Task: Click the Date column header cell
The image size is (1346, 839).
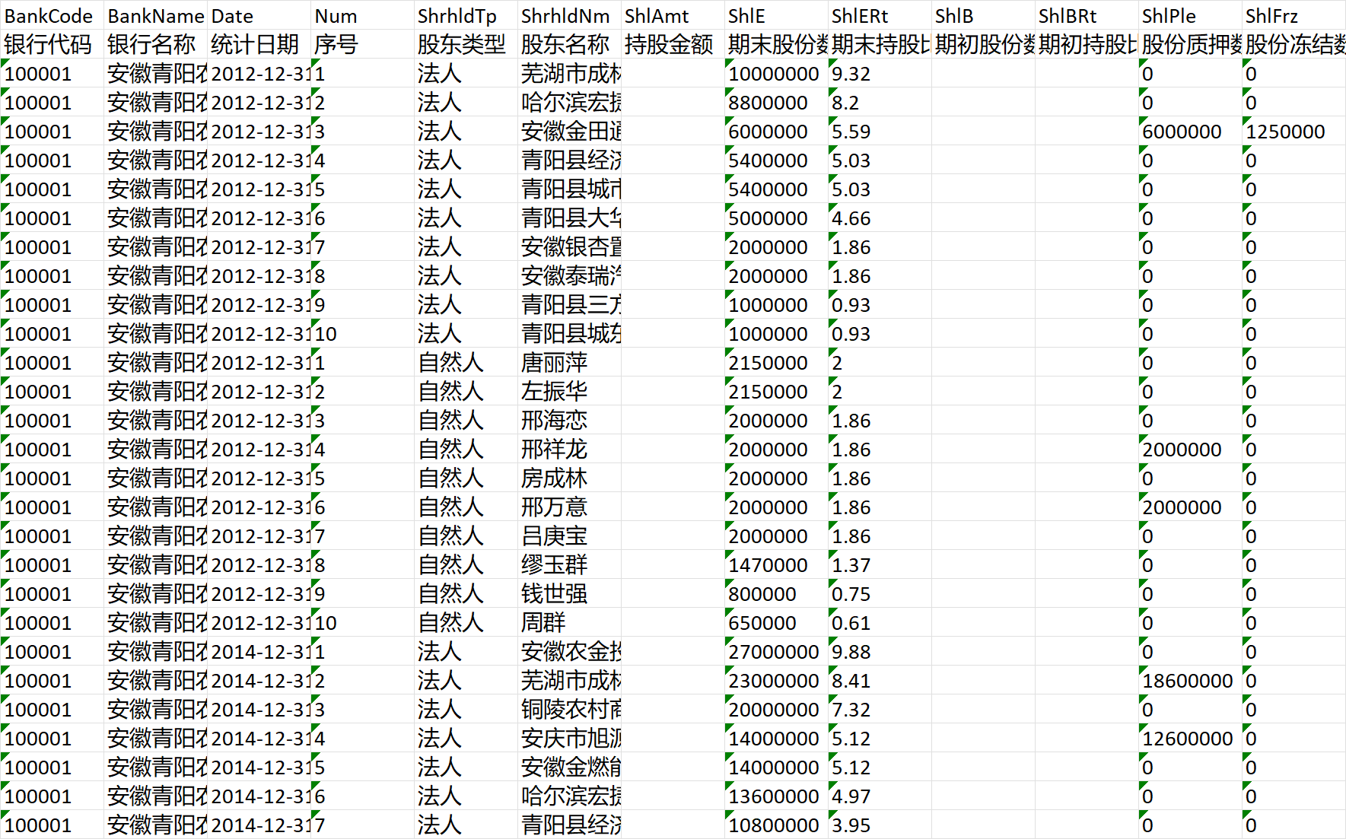Action: tap(259, 15)
